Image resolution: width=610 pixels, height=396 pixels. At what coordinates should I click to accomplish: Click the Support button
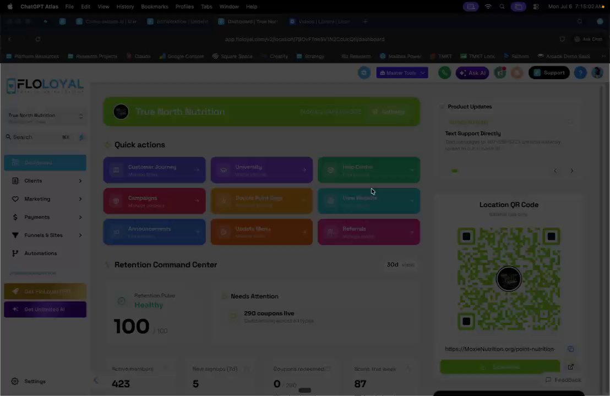(549, 73)
